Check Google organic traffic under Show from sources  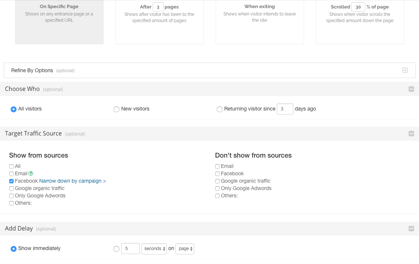(11, 189)
